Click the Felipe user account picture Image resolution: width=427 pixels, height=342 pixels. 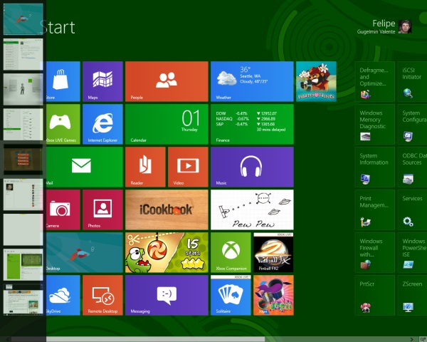pyautogui.click(x=405, y=27)
